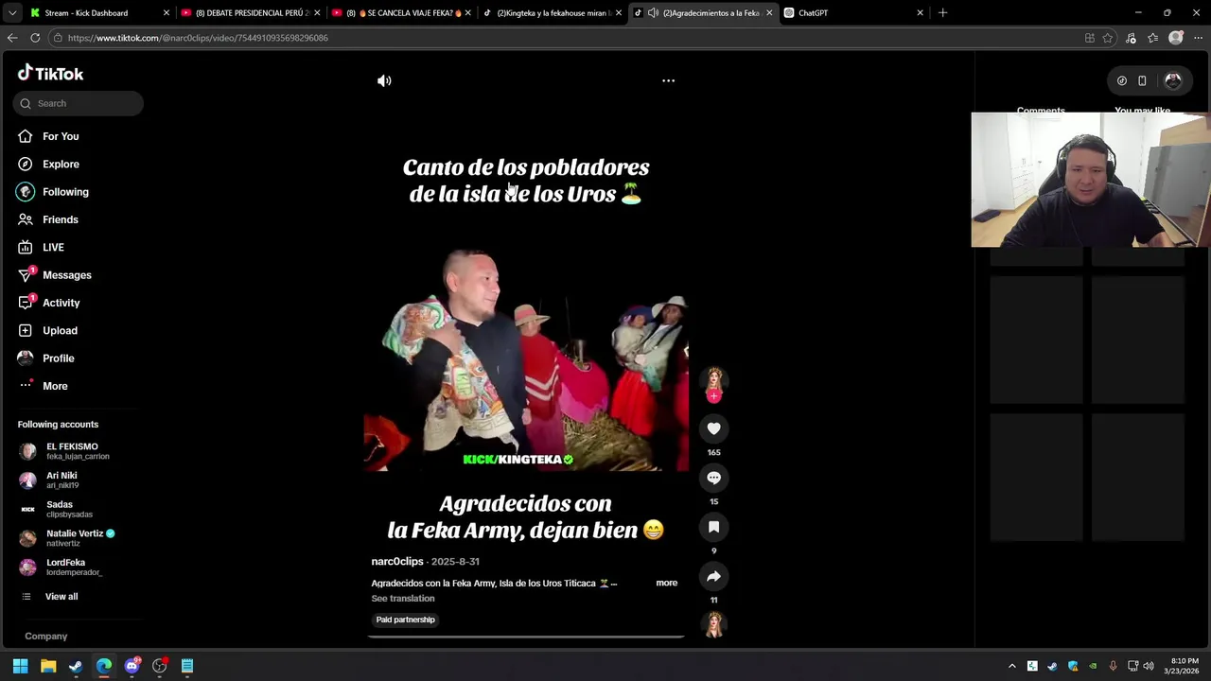Open LordFeka following account
Image resolution: width=1211 pixels, height=681 pixels.
coord(72,567)
